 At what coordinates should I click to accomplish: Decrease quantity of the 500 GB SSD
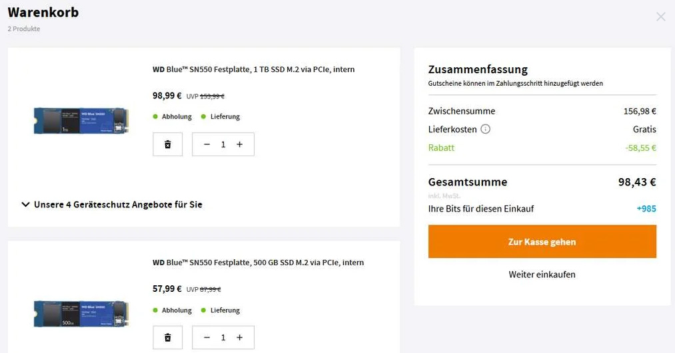[x=207, y=338]
